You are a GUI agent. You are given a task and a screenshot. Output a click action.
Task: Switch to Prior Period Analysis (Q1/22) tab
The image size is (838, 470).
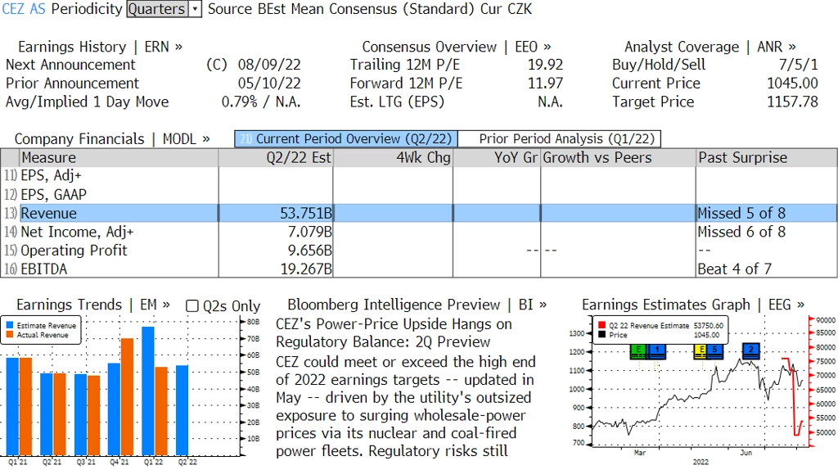point(560,139)
